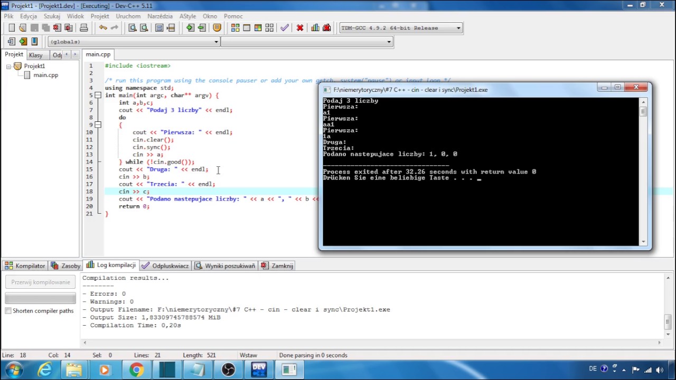Open the empty function dropdown beside (globals)

click(x=306, y=42)
